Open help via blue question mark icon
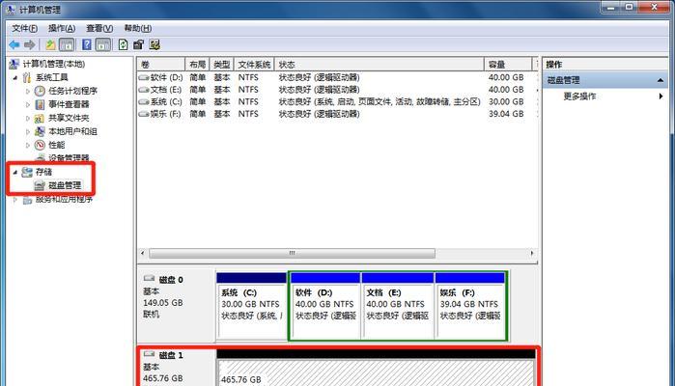 (87, 44)
